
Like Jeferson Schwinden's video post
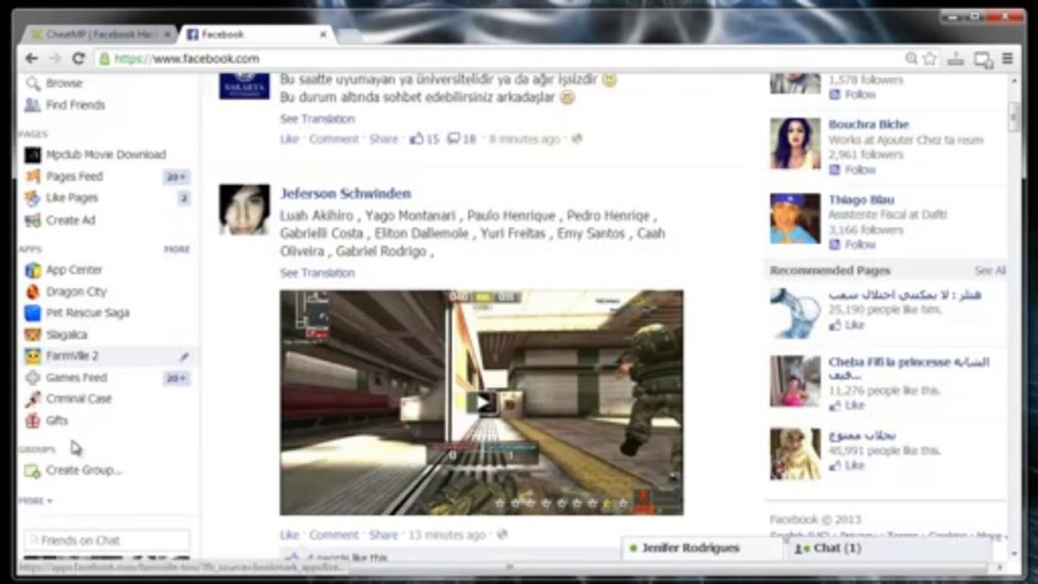point(290,535)
